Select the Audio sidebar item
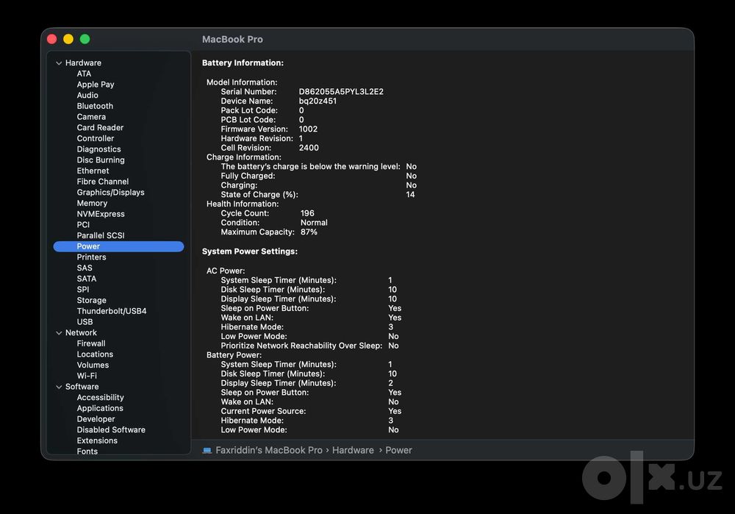The height and width of the screenshot is (514, 735). pyautogui.click(x=87, y=95)
